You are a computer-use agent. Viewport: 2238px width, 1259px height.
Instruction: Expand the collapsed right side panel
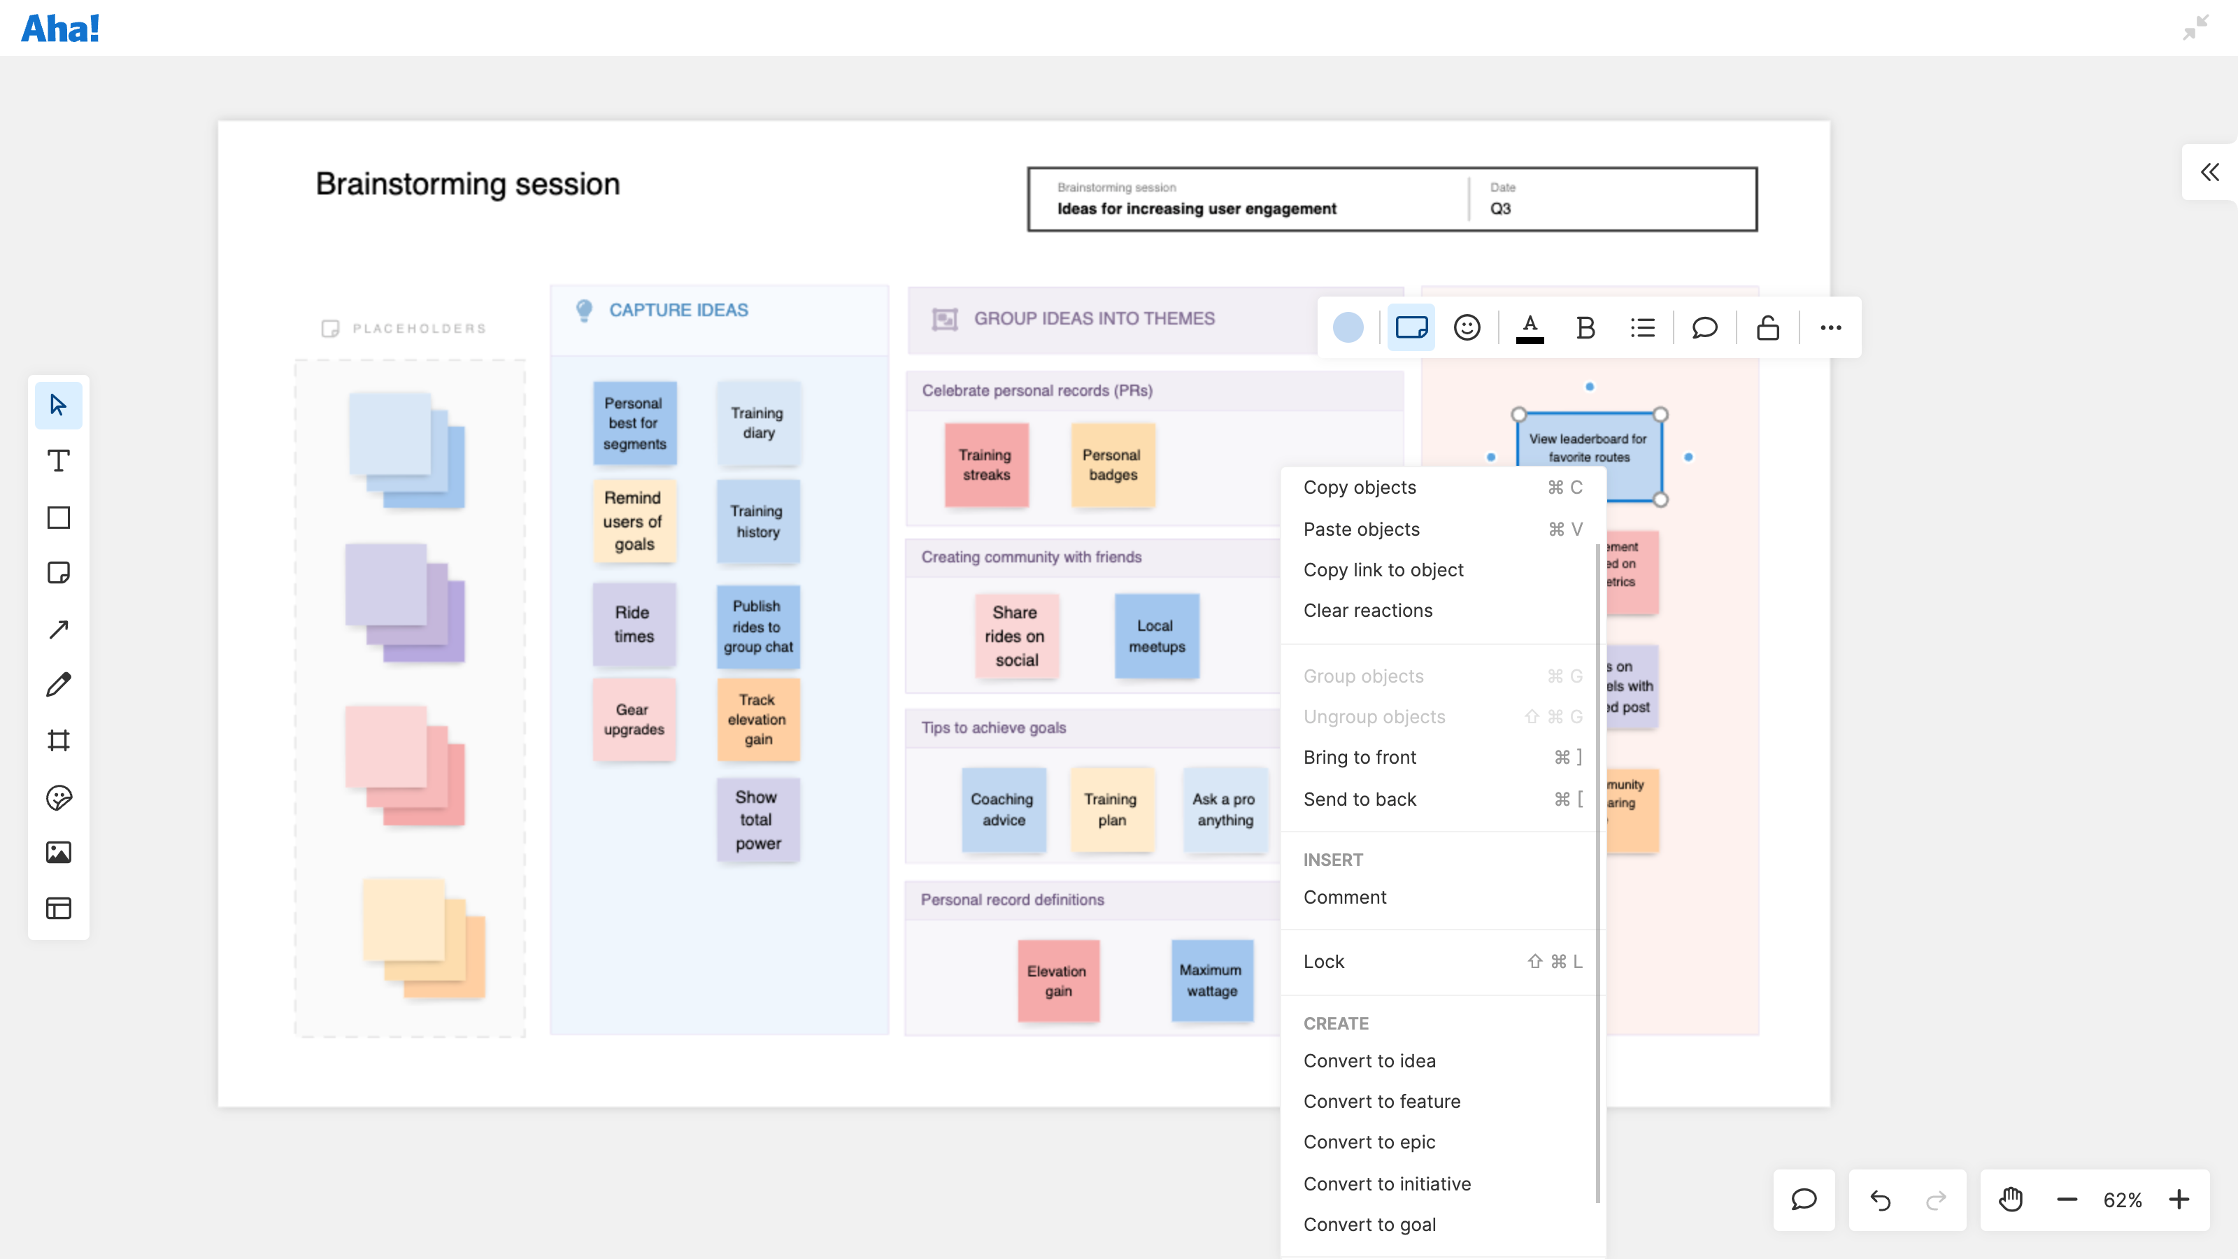tap(2209, 172)
